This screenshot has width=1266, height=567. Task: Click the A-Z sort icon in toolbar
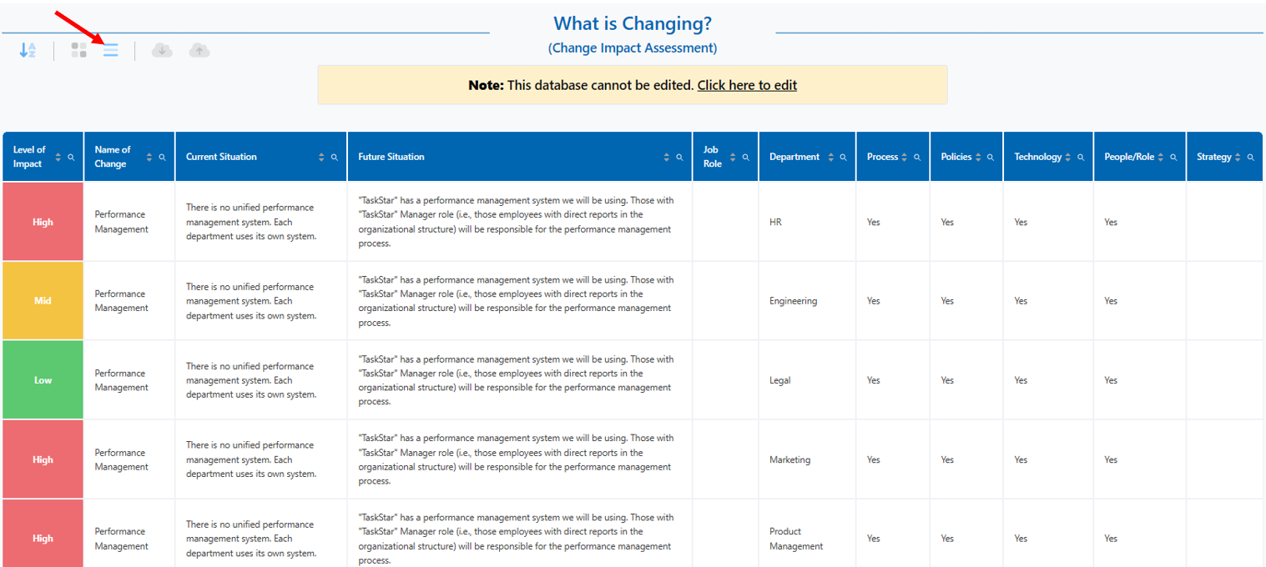pos(28,50)
